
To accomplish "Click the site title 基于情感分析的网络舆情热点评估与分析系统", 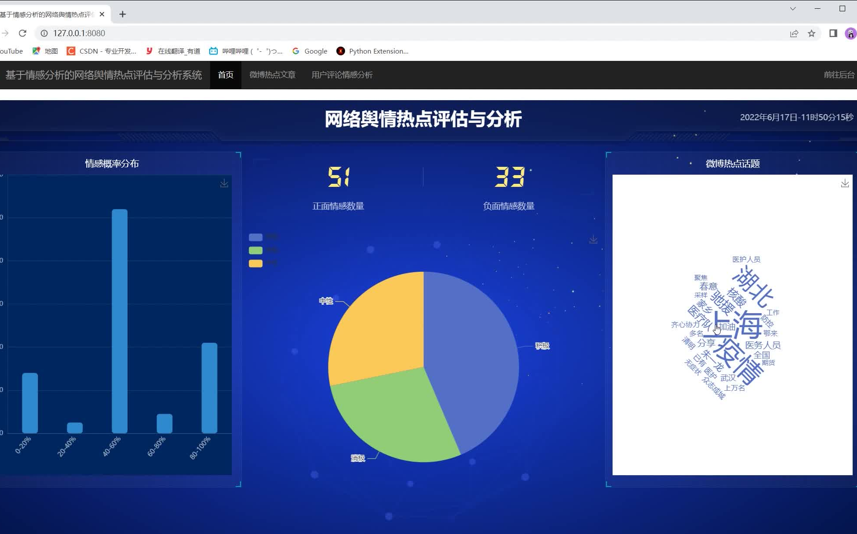I will 104,75.
